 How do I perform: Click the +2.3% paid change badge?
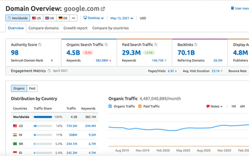149,53
